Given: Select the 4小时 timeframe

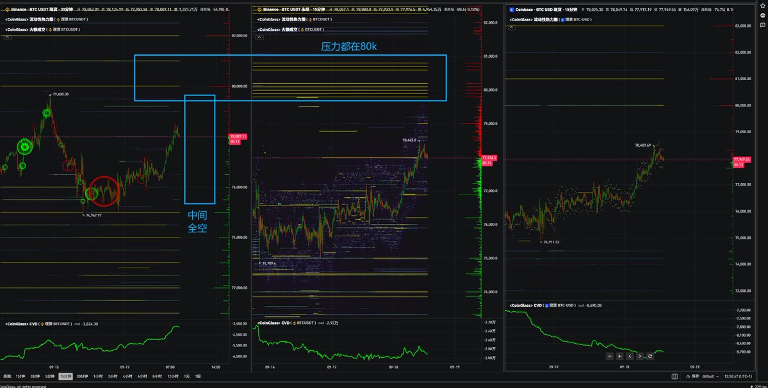Looking at the screenshot, I should point(127,376).
